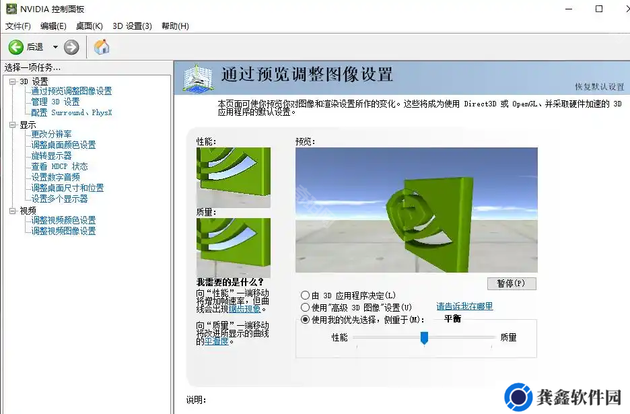Click the 暂停(P) button
The image size is (630, 414).
click(x=512, y=283)
